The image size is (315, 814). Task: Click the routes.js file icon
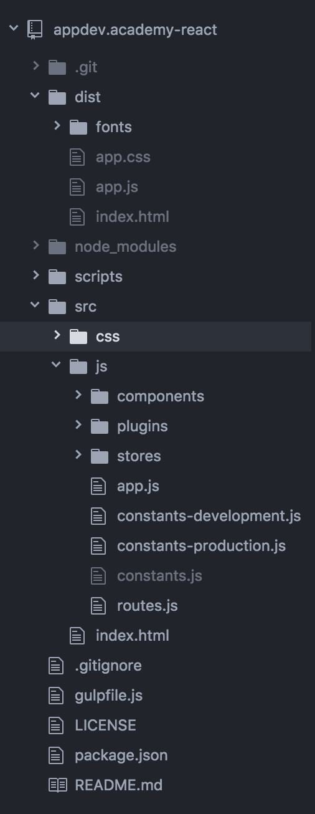(98, 605)
